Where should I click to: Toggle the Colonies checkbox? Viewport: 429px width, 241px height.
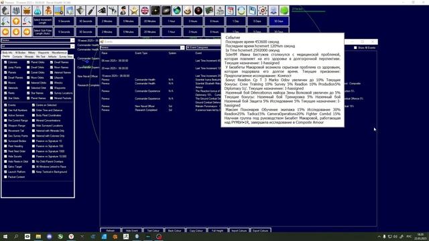5,62
